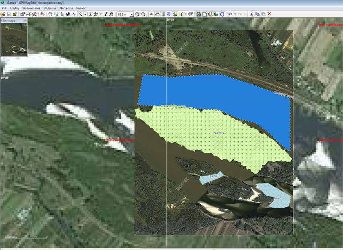
Task: Open the Plik menu
Action: (4, 8)
